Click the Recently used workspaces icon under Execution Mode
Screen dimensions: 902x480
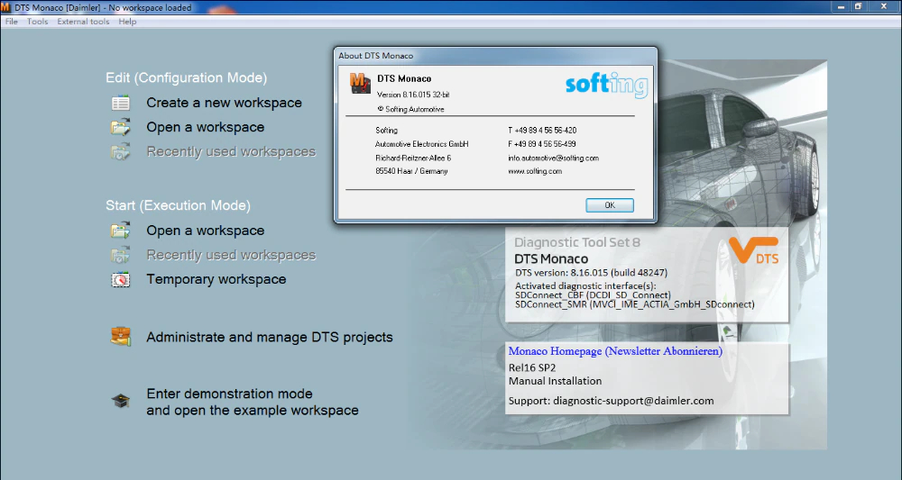121,255
